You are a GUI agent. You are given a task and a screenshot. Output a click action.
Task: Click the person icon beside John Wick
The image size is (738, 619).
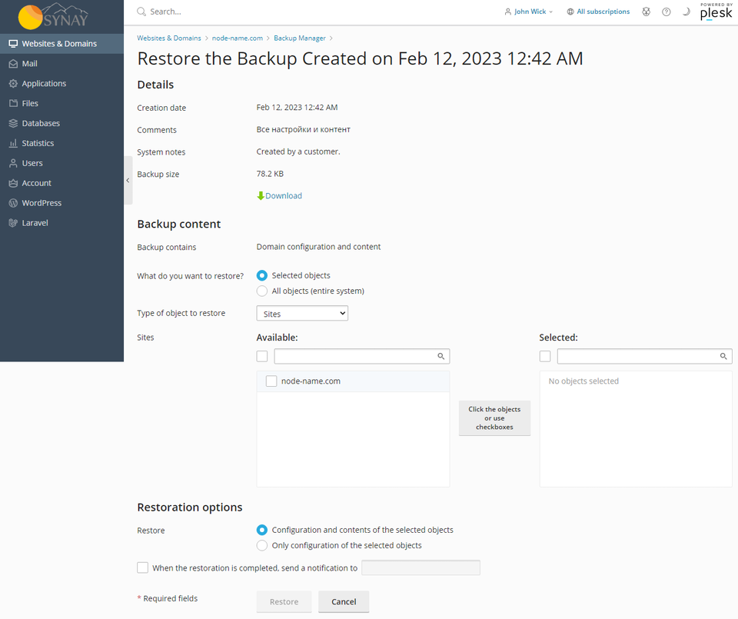508,12
